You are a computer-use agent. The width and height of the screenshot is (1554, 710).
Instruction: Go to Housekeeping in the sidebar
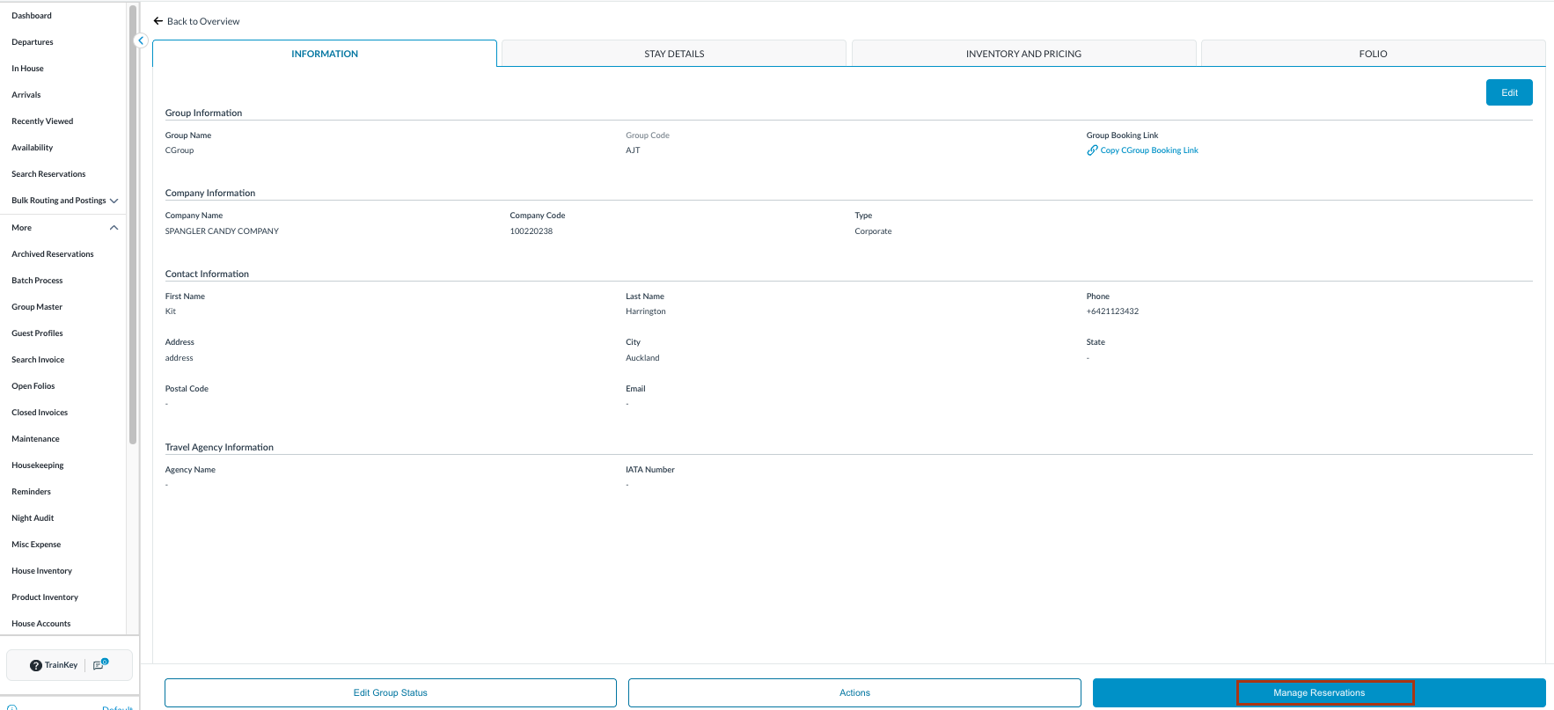point(38,465)
